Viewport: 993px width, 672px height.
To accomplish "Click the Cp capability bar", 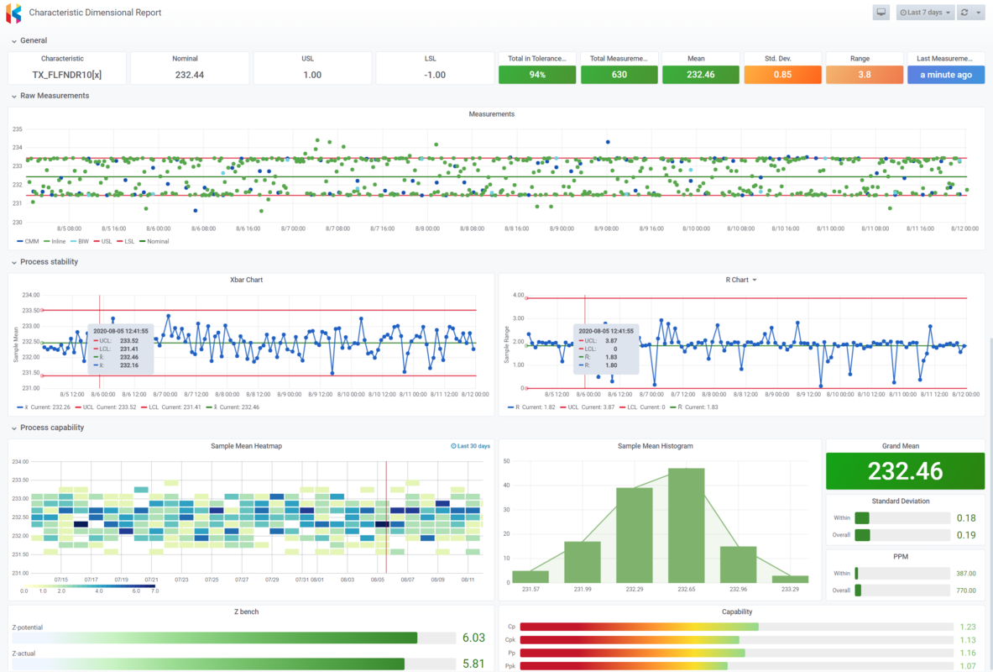I will tap(736, 627).
